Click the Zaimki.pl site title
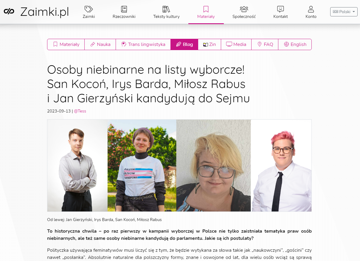 click(x=45, y=12)
